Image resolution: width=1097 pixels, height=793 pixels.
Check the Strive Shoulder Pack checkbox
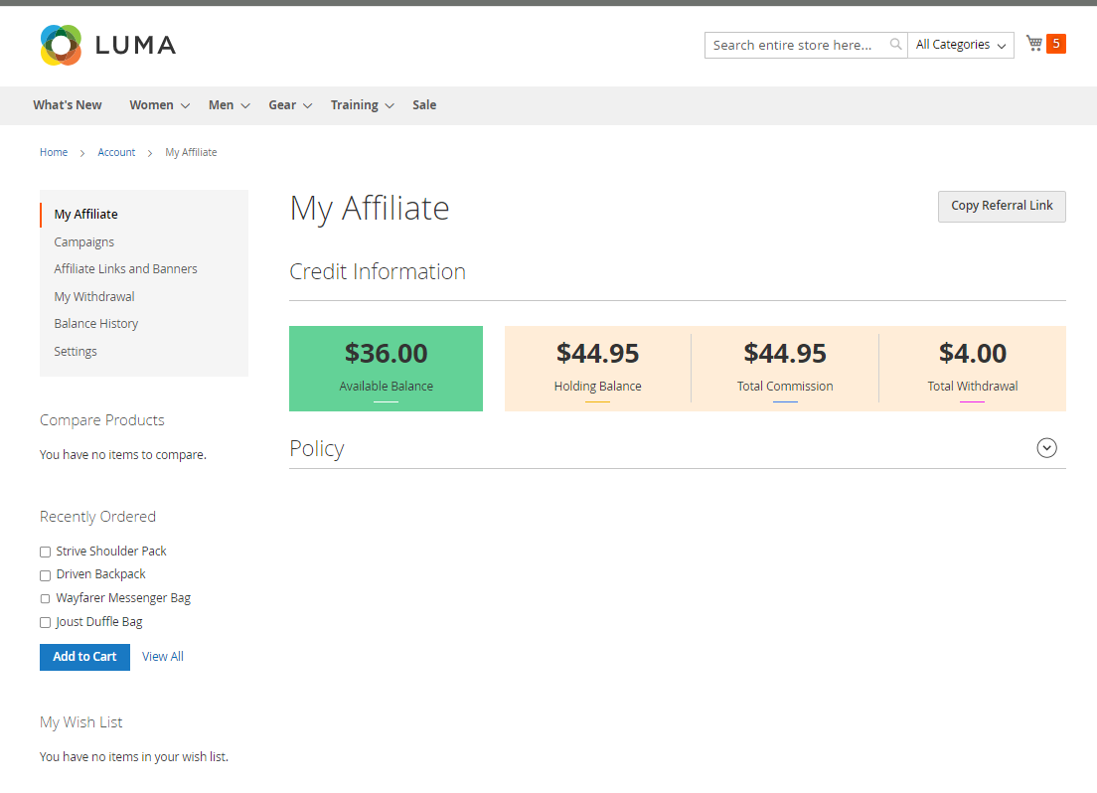pos(45,552)
